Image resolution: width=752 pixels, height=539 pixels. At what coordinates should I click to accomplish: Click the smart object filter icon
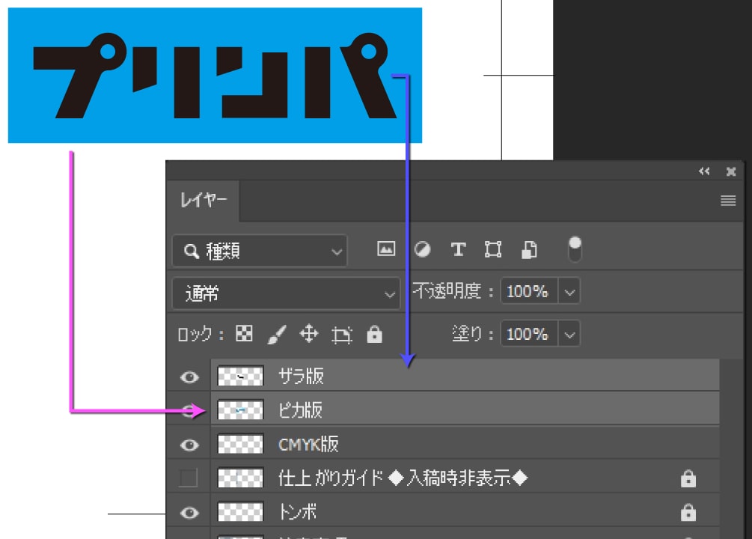click(x=529, y=249)
